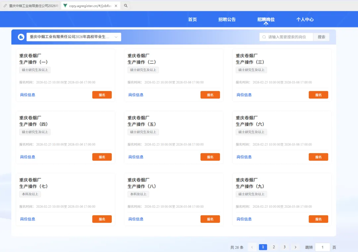Click 报名 for 生产操作（四）
358x252 pixels.
[102, 157]
